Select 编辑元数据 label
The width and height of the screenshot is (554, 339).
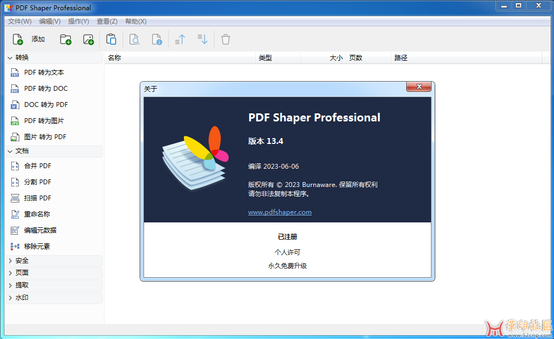40,230
